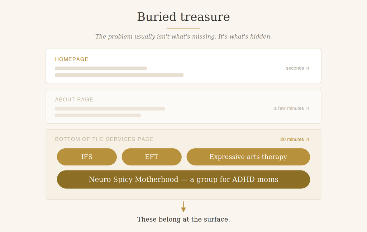This screenshot has height=232, width=367.
Task: Click the Expressive arts therapy pill
Action: point(248,157)
